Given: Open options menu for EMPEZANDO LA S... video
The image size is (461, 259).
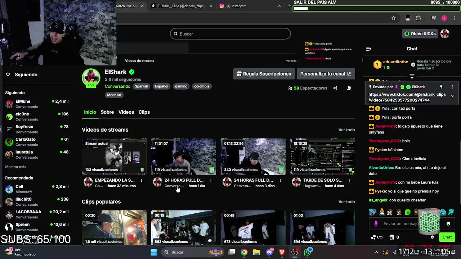Looking at the screenshot, I should click(141, 181).
